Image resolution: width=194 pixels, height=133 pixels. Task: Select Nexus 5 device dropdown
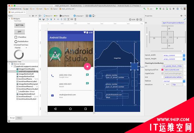tap(48, 16)
